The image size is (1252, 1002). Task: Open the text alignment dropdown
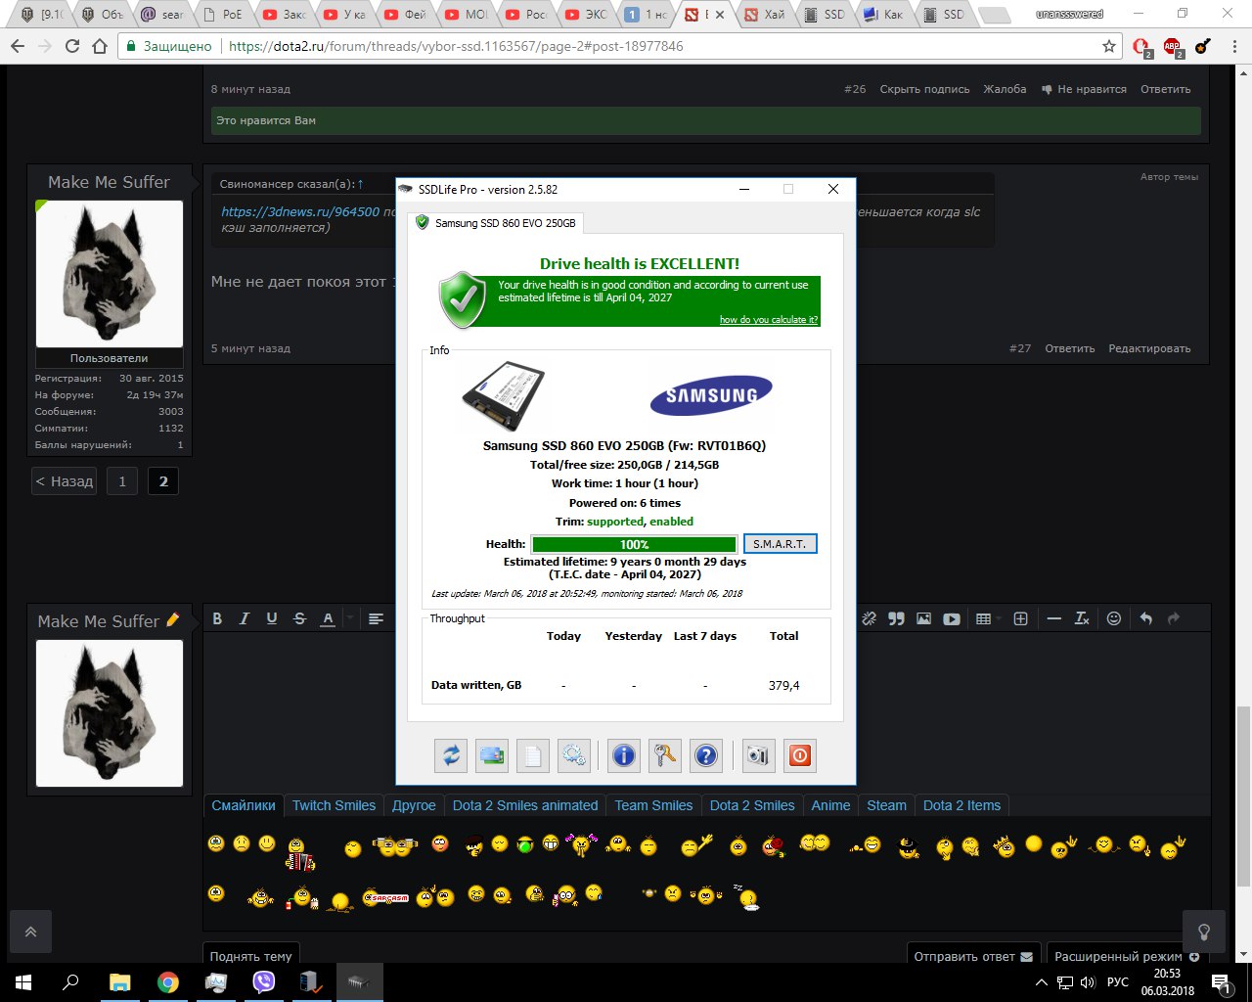(x=376, y=618)
